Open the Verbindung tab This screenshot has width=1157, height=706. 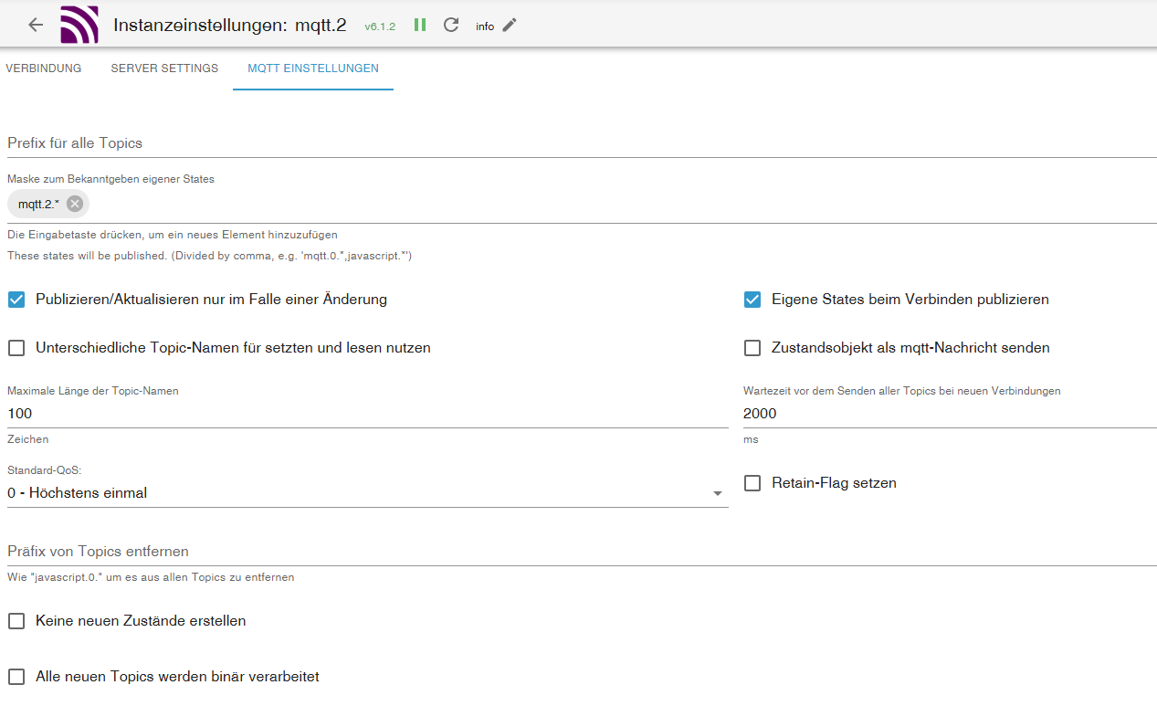coord(43,68)
